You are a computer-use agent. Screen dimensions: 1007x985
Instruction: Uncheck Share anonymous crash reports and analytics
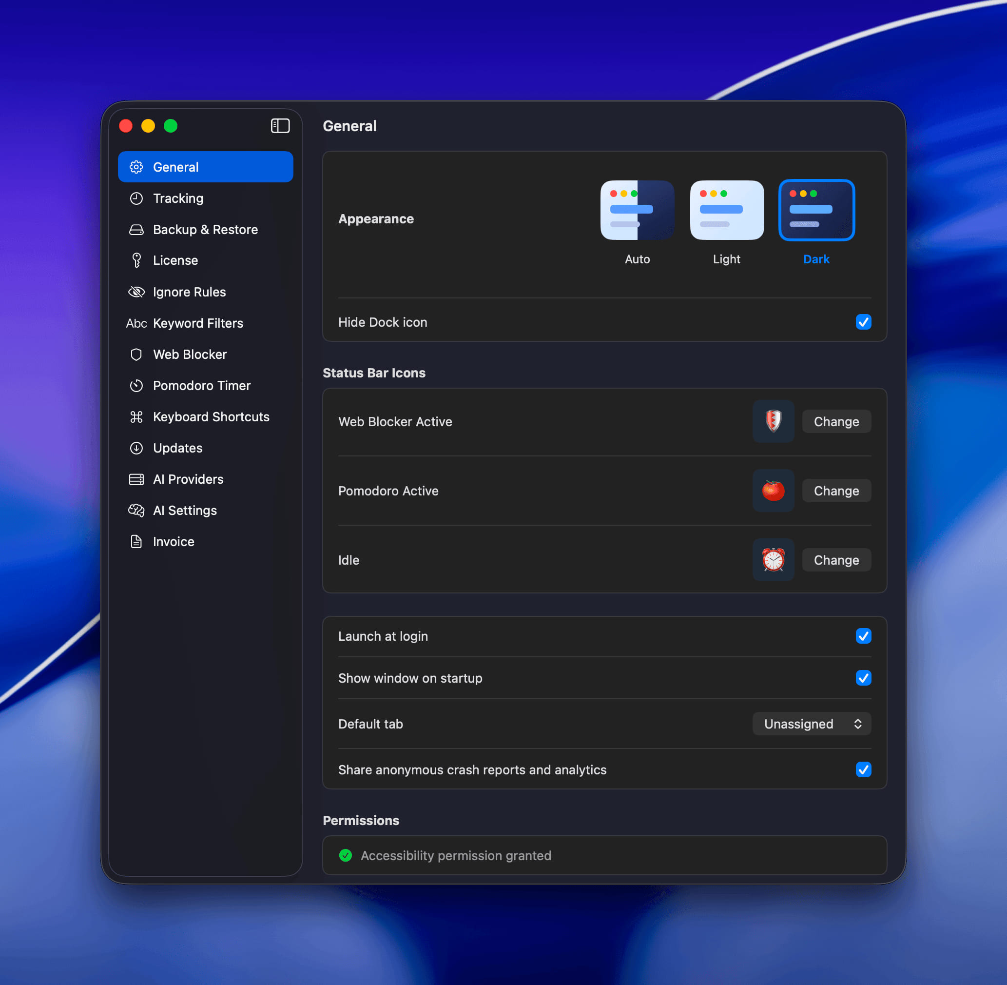pyautogui.click(x=863, y=769)
